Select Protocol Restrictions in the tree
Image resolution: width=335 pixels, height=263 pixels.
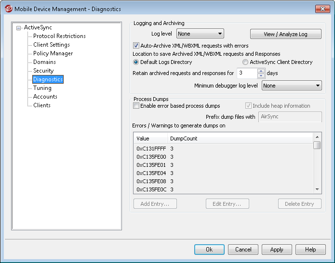click(59, 36)
